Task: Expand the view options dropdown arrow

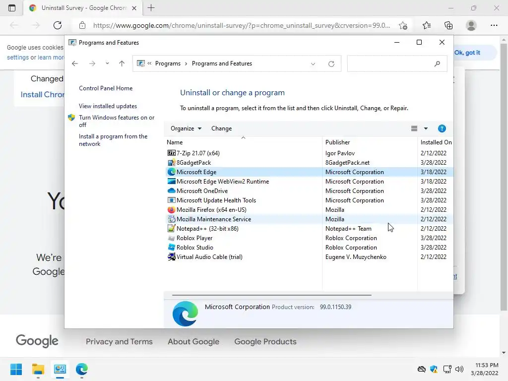Action: click(426, 128)
